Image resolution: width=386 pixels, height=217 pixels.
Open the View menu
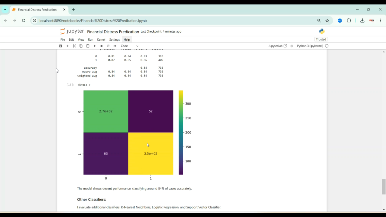coord(81,40)
